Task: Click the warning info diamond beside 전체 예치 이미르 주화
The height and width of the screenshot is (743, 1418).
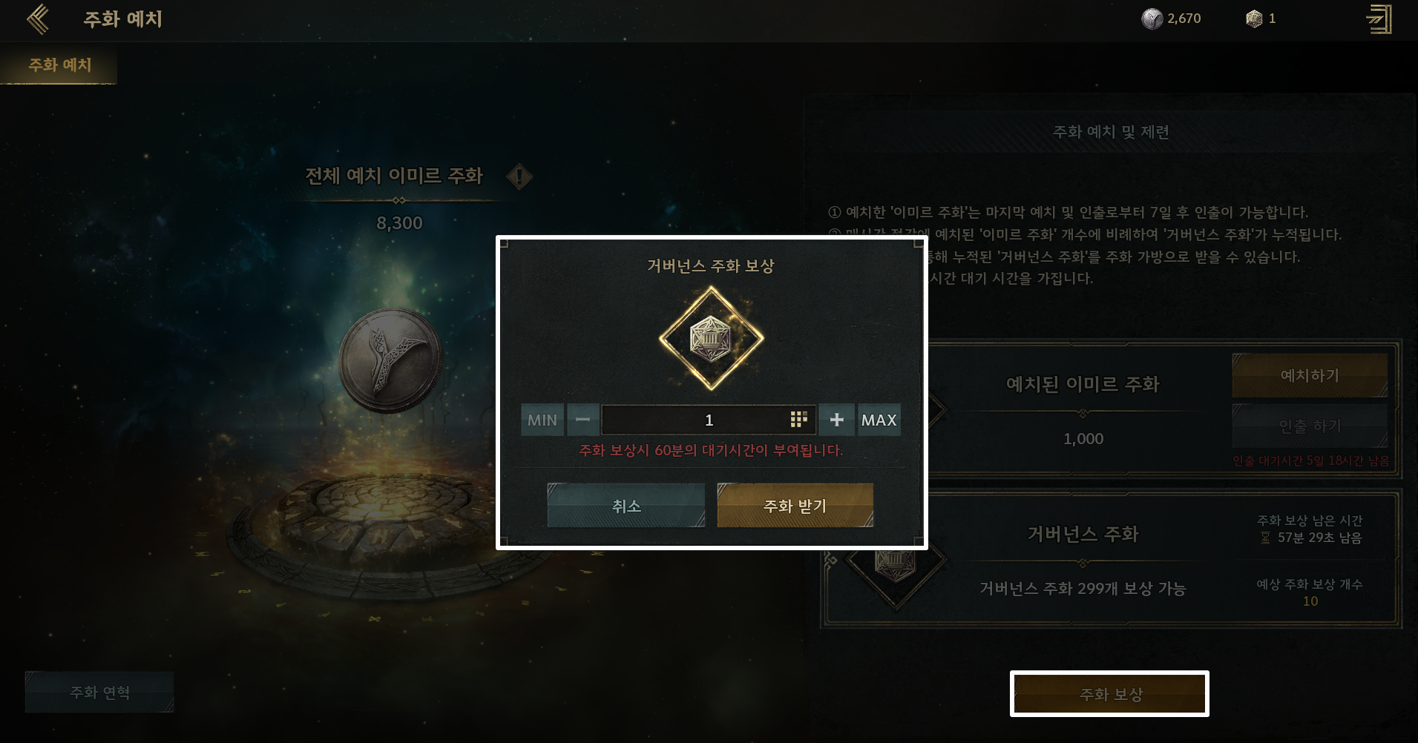Action: [x=519, y=176]
